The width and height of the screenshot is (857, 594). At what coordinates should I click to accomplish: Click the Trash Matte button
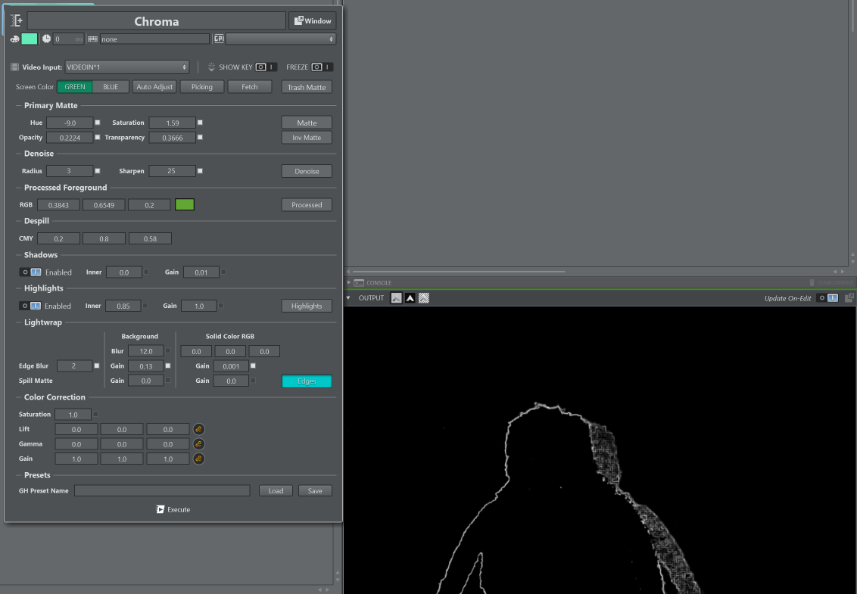pyautogui.click(x=307, y=87)
